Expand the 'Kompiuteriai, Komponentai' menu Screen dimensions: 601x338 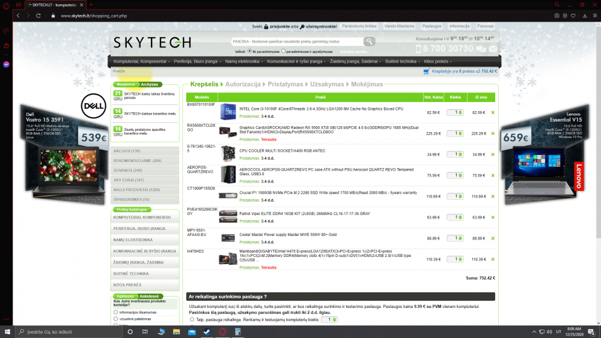point(141,61)
